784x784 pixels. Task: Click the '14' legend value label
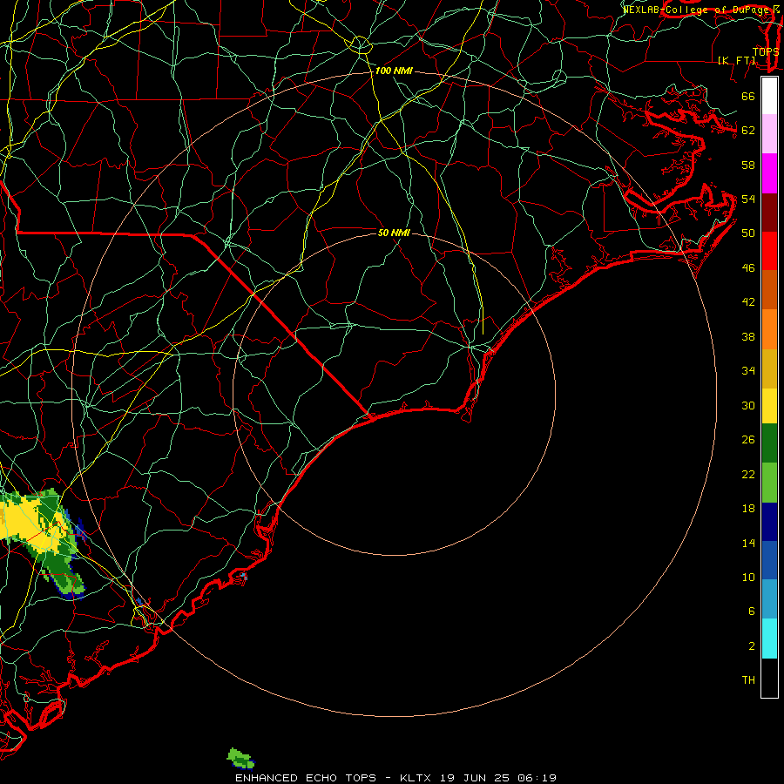click(748, 543)
